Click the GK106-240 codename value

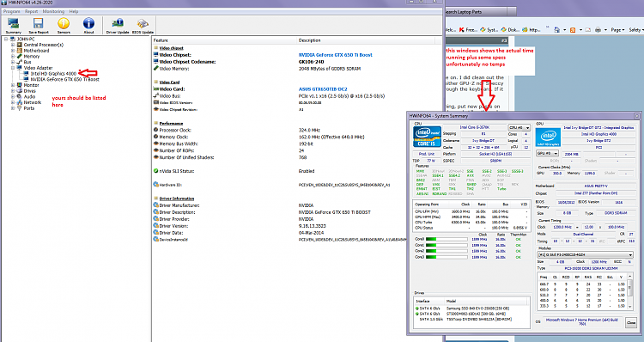(311, 62)
